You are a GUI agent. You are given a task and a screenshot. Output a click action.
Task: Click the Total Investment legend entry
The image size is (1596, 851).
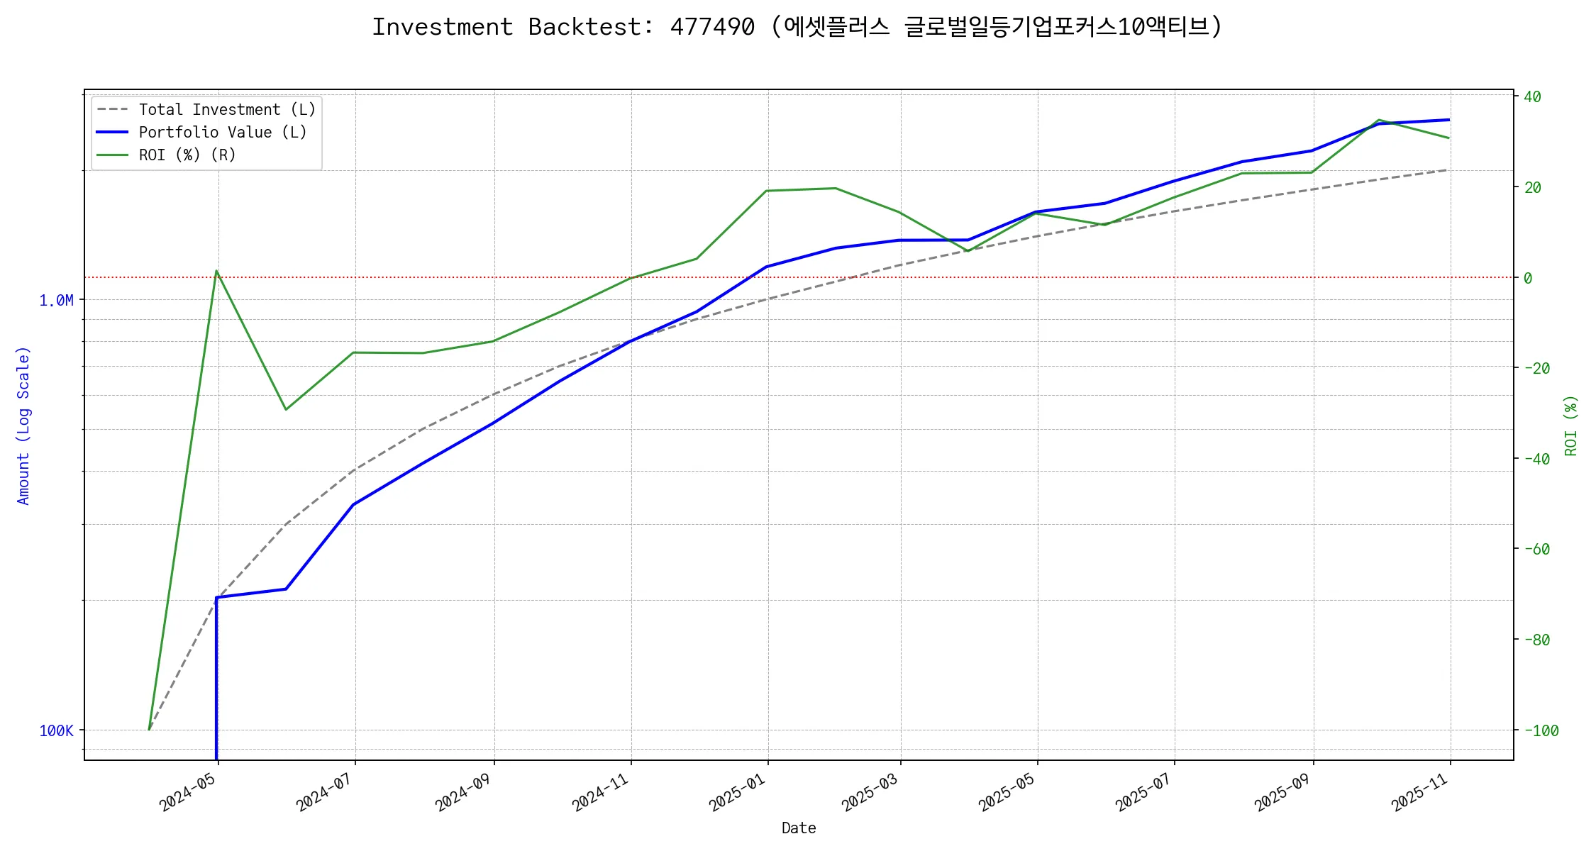[227, 110]
